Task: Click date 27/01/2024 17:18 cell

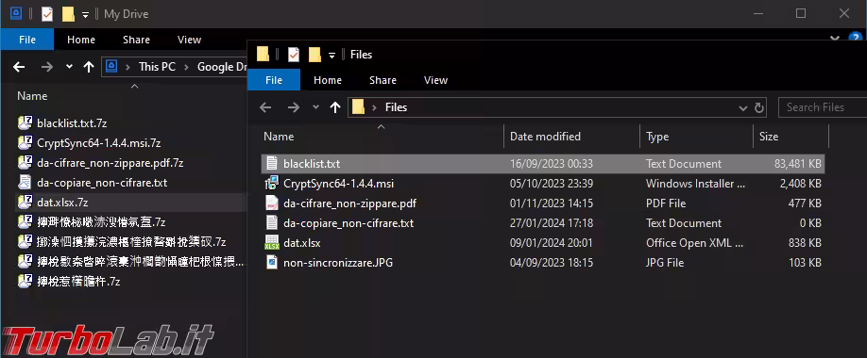Action: click(x=552, y=223)
